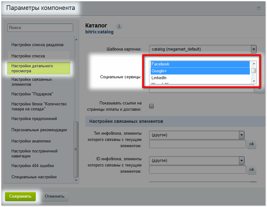The width and height of the screenshot is (267, 207).
Task: Click sidebar scroll down arrow
Action: coord(76,181)
